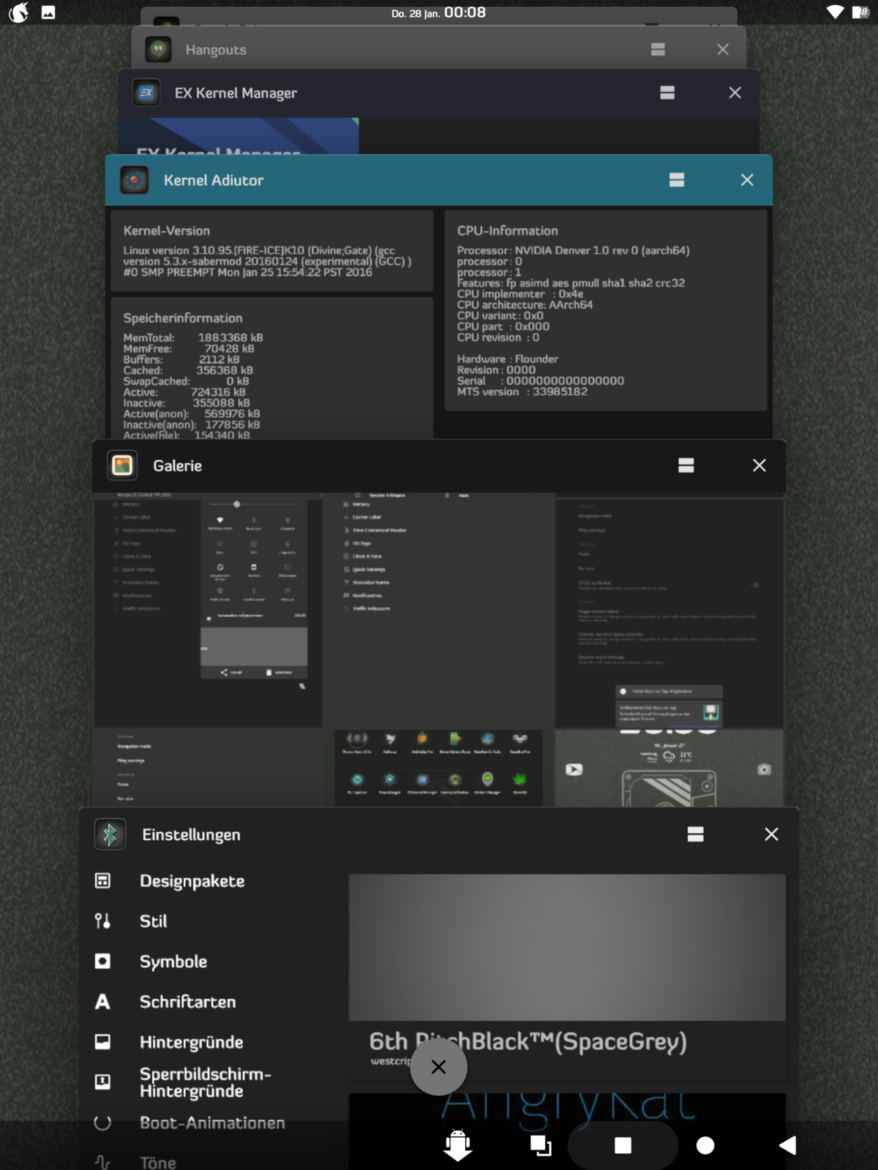Dismiss all recents with floating X button
Image resolution: width=878 pixels, height=1170 pixels.
click(438, 1067)
